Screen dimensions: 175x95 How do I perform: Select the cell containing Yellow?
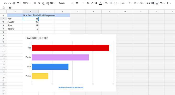(x=15, y=29)
